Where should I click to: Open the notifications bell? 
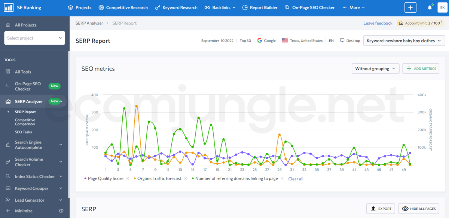pyautogui.click(x=430, y=7)
